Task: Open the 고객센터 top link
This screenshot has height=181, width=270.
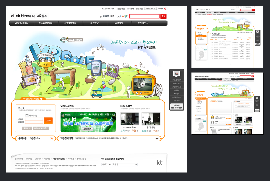Action: pos(130,9)
